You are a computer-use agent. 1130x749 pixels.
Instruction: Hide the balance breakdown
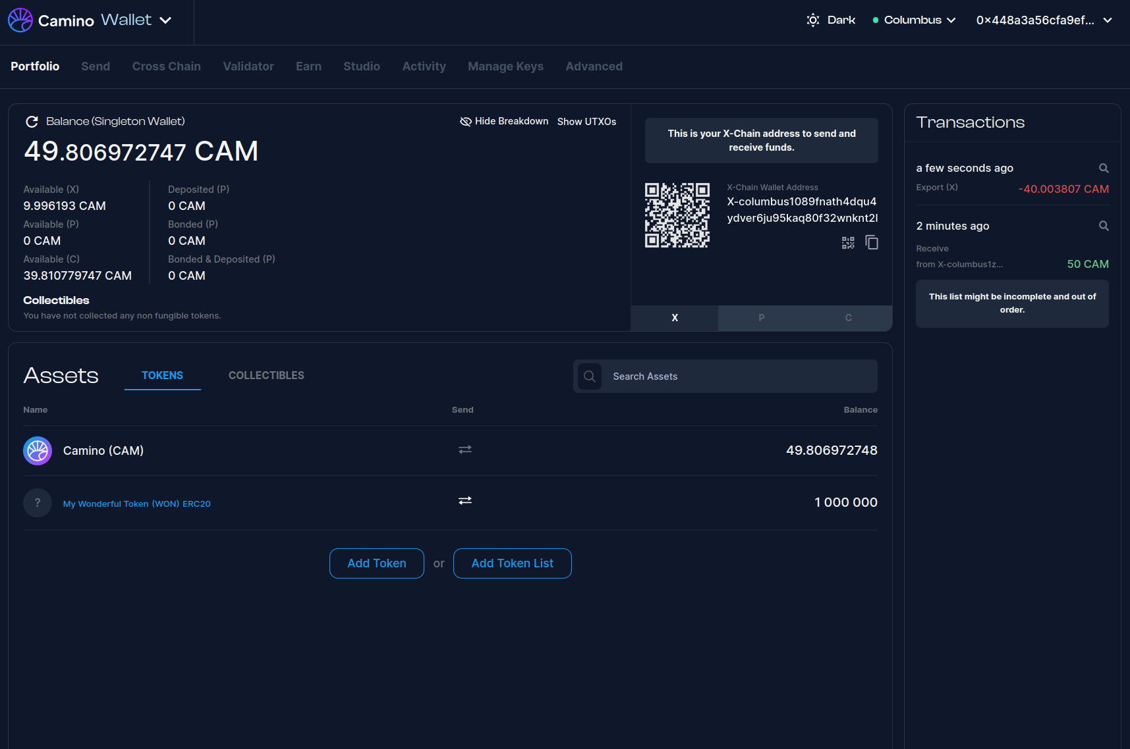(x=504, y=122)
